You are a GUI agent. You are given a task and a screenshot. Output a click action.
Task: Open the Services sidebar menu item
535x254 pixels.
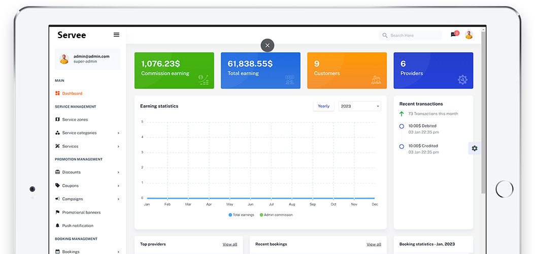coord(70,146)
